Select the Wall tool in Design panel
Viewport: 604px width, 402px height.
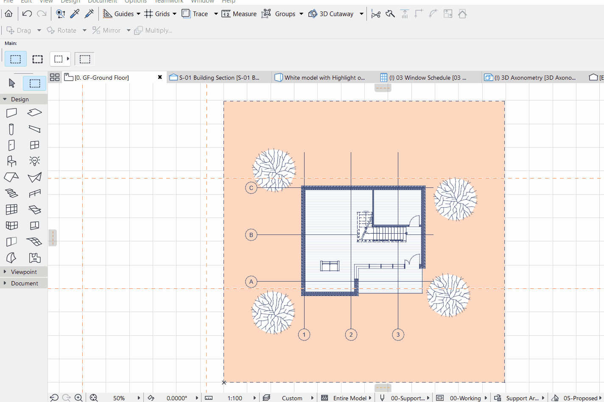[11, 112]
